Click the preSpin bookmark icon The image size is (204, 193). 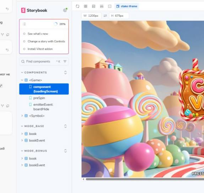30,98
